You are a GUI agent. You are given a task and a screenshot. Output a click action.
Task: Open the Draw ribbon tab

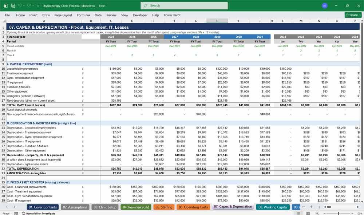click(x=46, y=15)
